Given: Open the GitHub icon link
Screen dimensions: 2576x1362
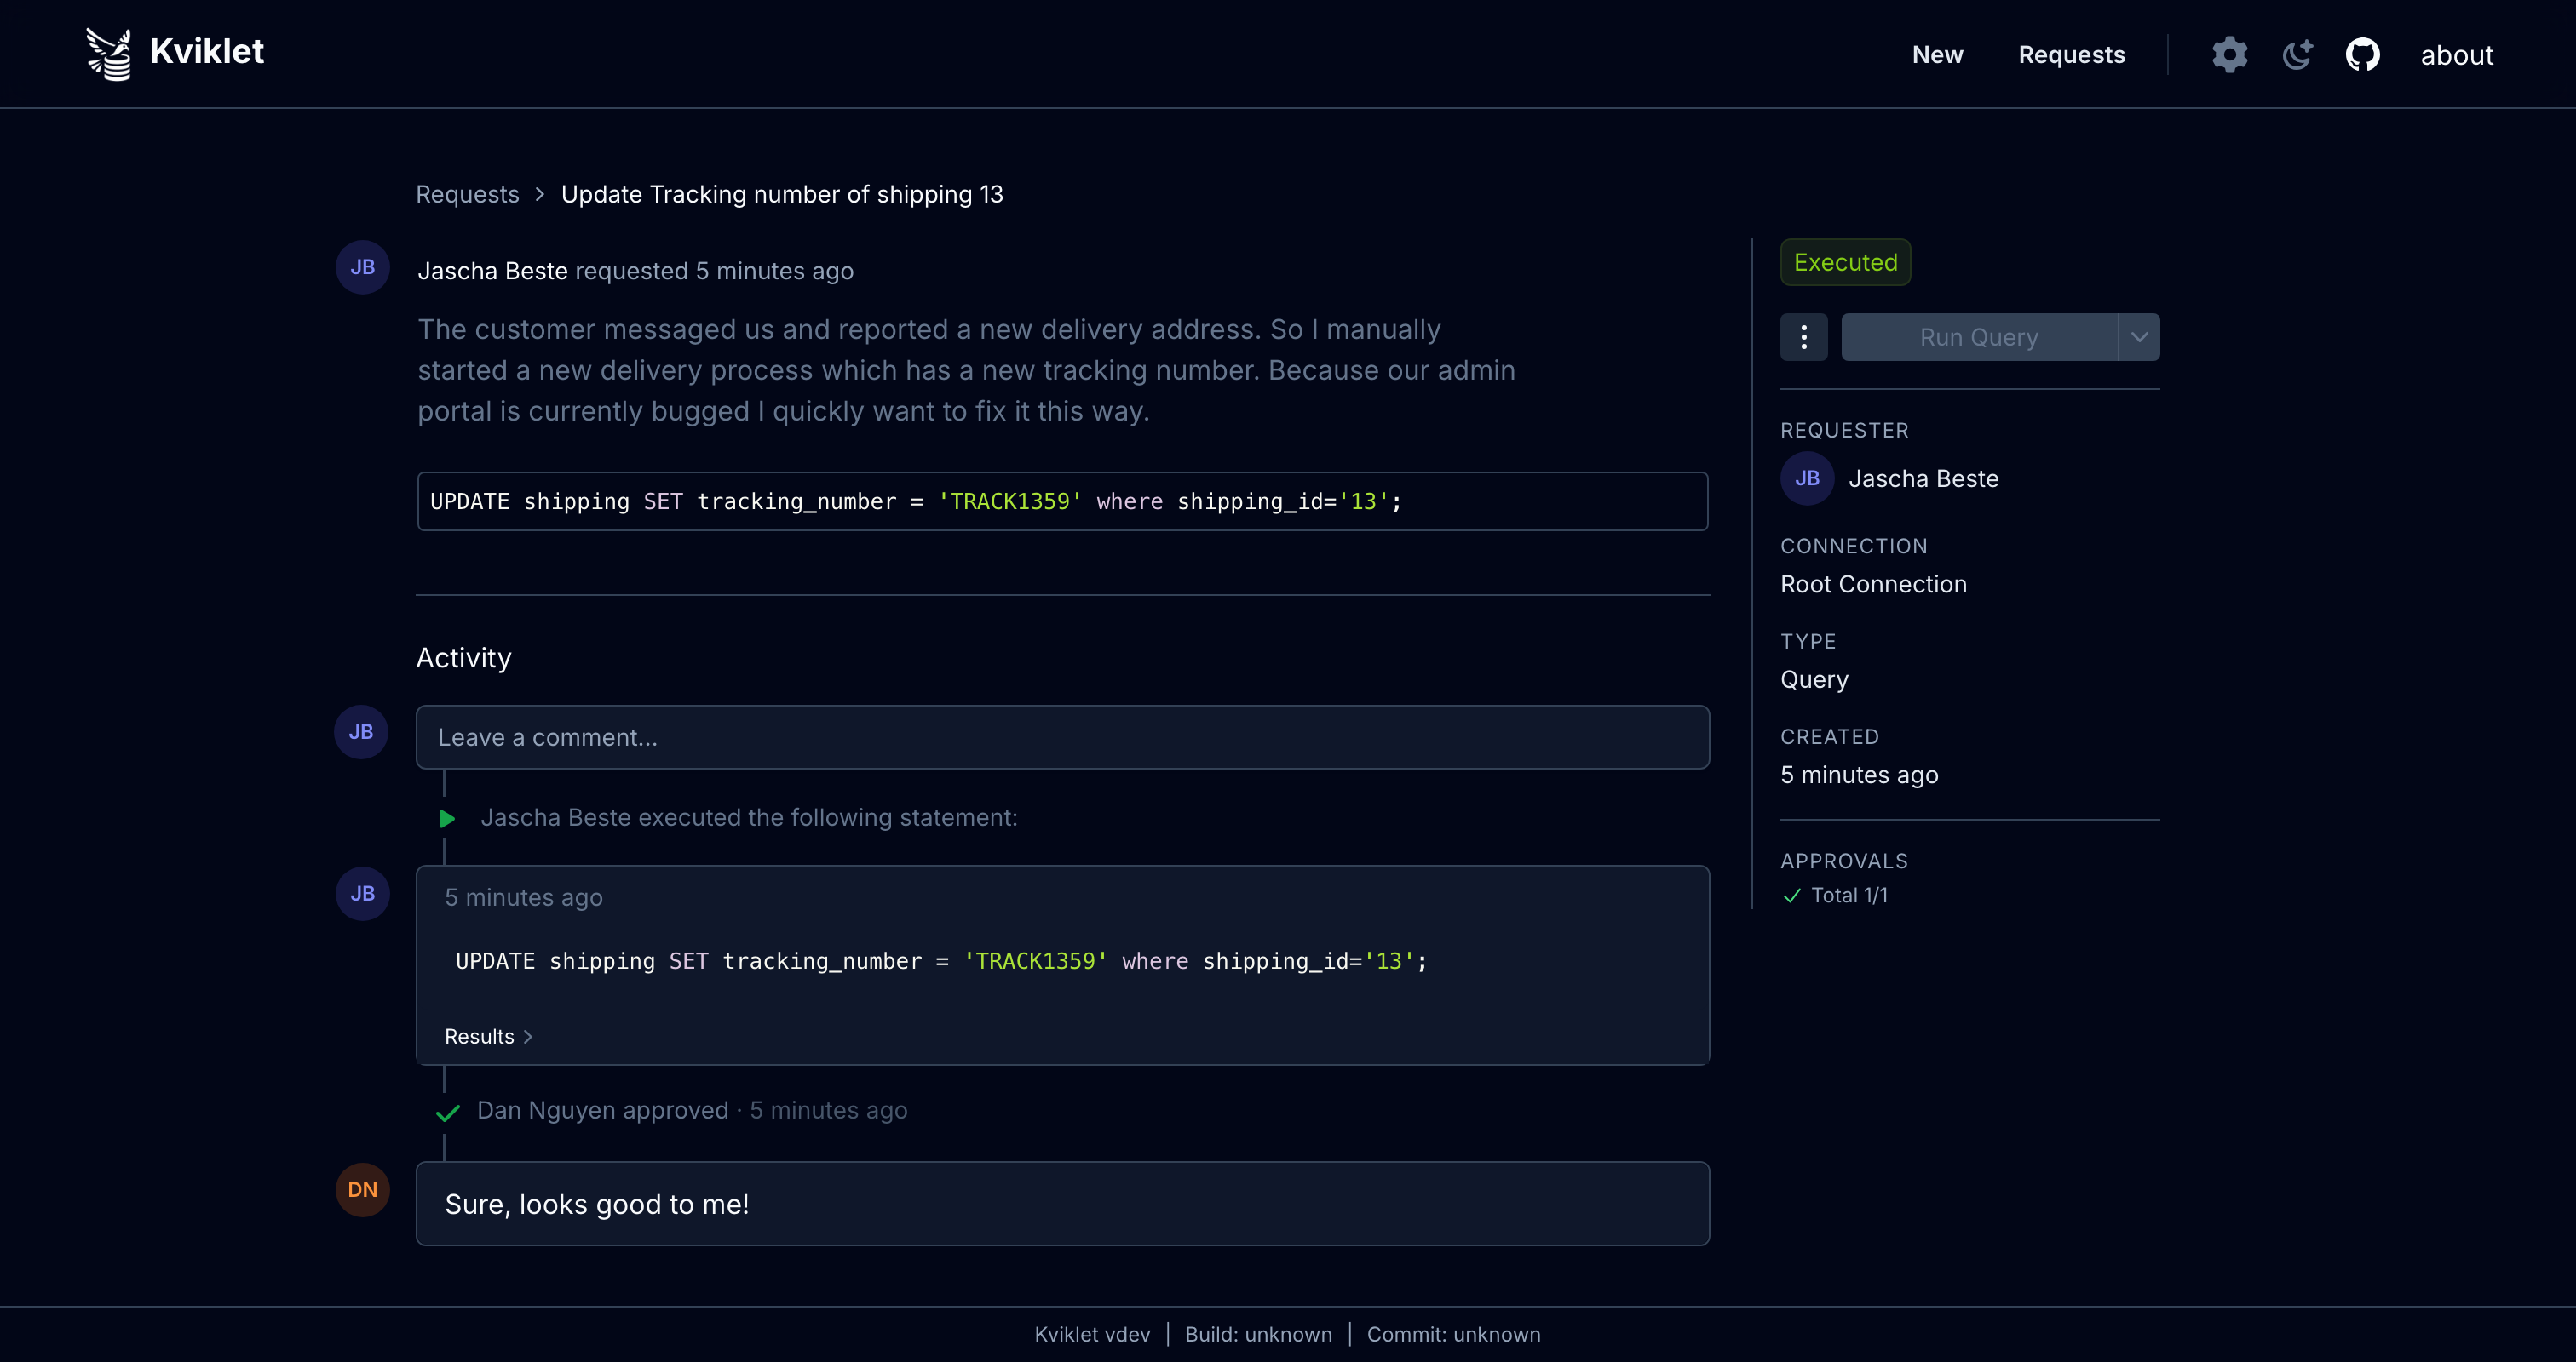Looking at the screenshot, I should click(x=2363, y=54).
